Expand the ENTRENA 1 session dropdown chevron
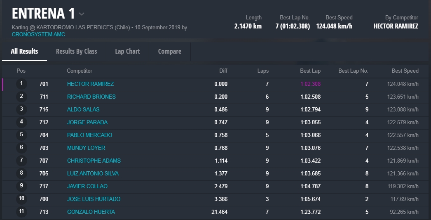The image size is (431, 220). 82,14
